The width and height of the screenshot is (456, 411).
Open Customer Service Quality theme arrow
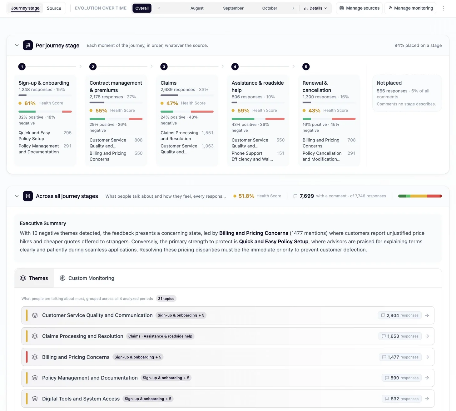(x=427, y=315)
